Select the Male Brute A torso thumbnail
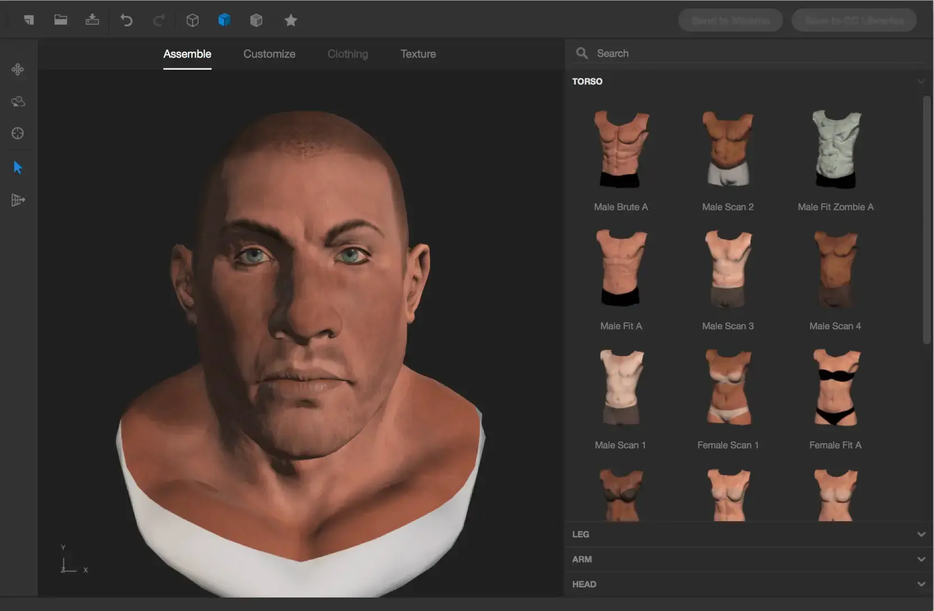 (x=620, y=149)
